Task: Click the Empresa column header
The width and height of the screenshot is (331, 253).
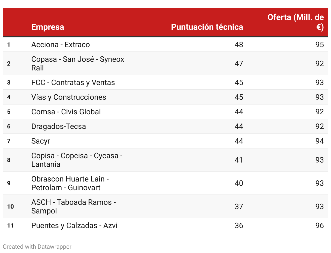Action: tap(48, 27)
